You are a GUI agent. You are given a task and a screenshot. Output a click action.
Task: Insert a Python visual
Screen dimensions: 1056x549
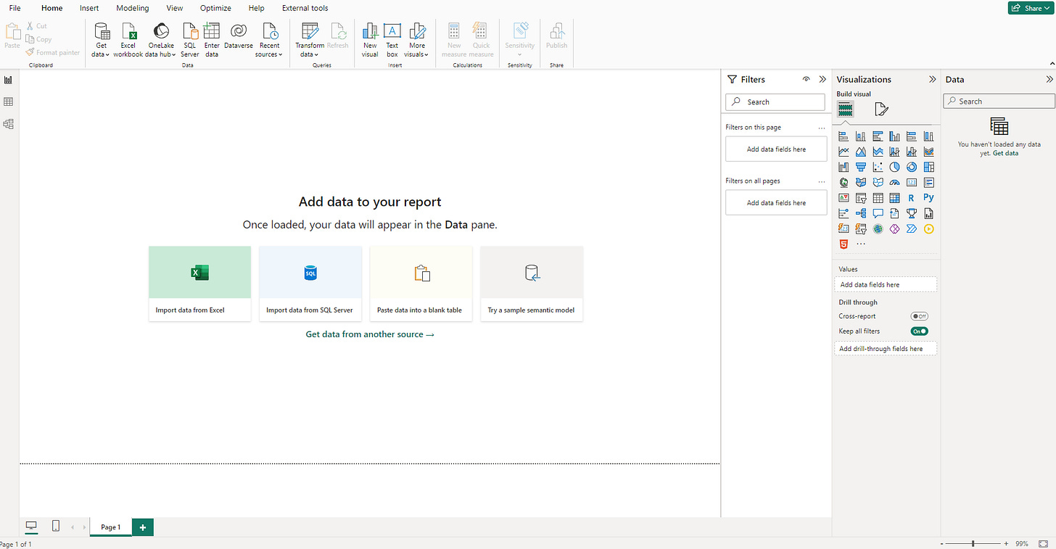(928, 197)
